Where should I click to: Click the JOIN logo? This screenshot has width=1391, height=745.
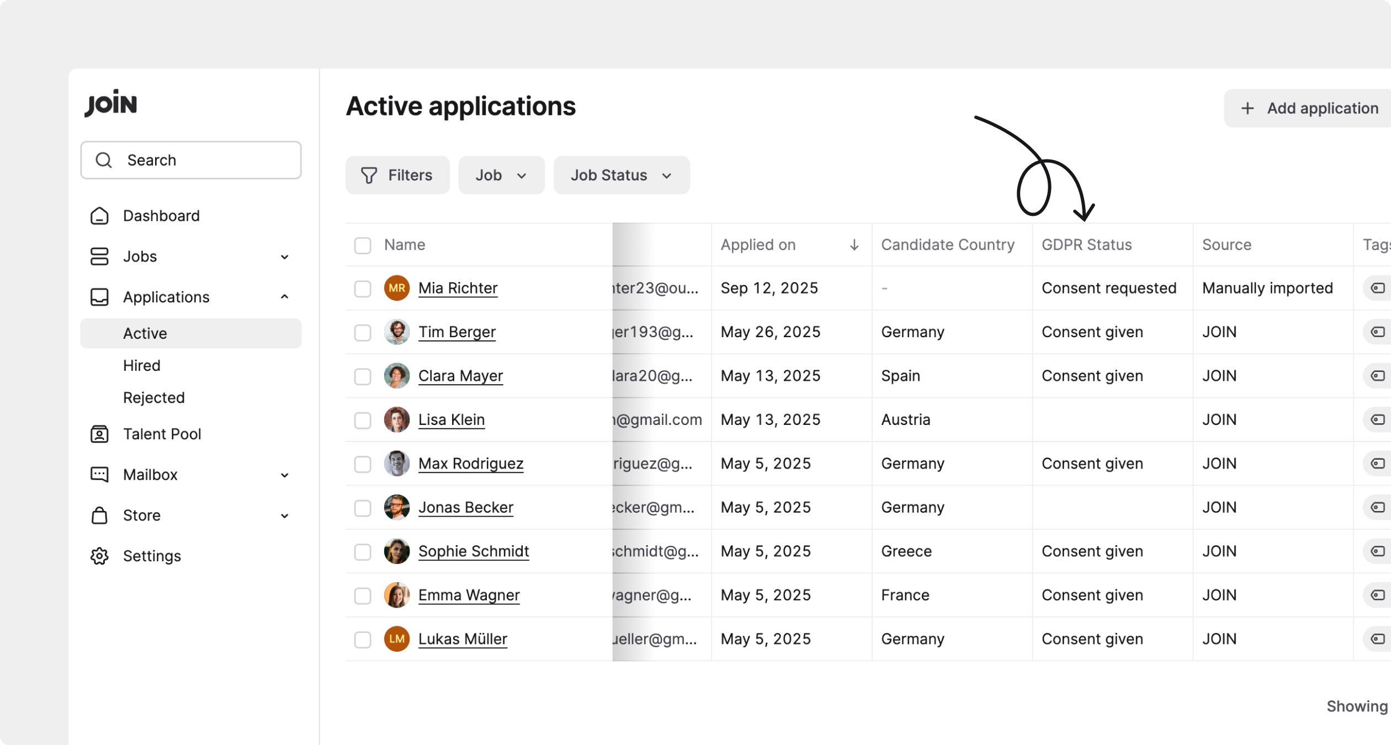111,103
